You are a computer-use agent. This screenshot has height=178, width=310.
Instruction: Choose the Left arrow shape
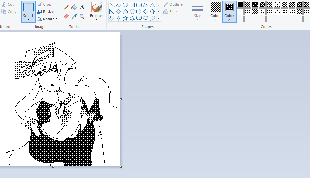[x=146, y=12]
